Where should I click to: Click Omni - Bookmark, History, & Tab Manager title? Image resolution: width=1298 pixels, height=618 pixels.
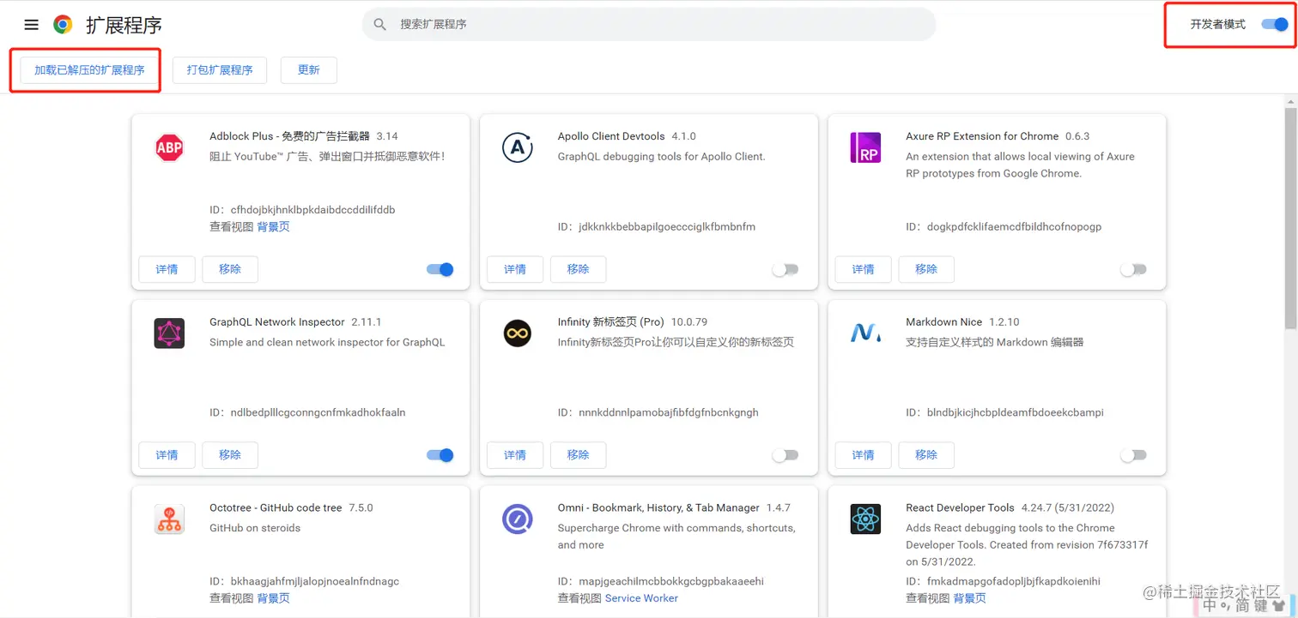click(x=658, y=508)
